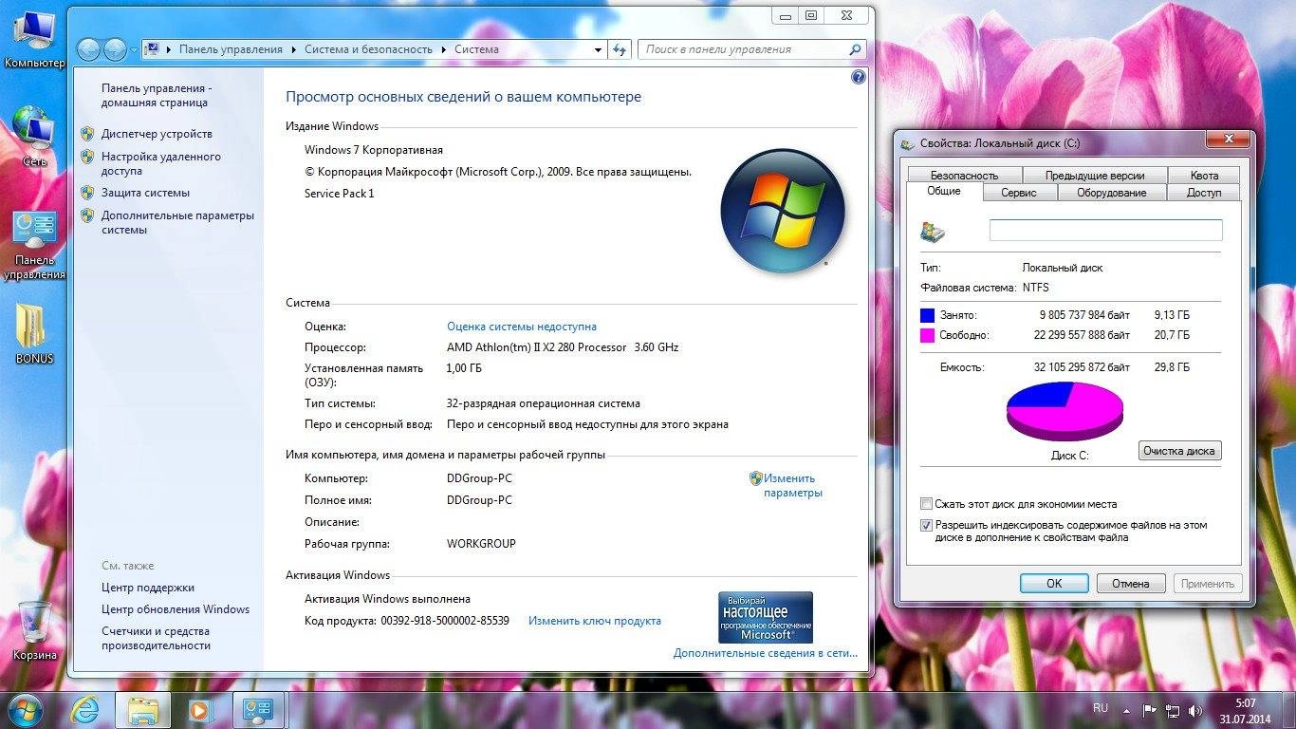
Task: Click the Show desktop strip on the taskbar
Action: coord(1289,710)
